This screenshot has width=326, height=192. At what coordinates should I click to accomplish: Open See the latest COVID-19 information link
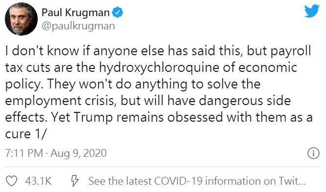coord(197,181)
